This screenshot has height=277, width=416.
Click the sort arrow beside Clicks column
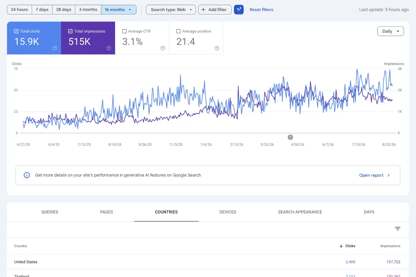341,246
